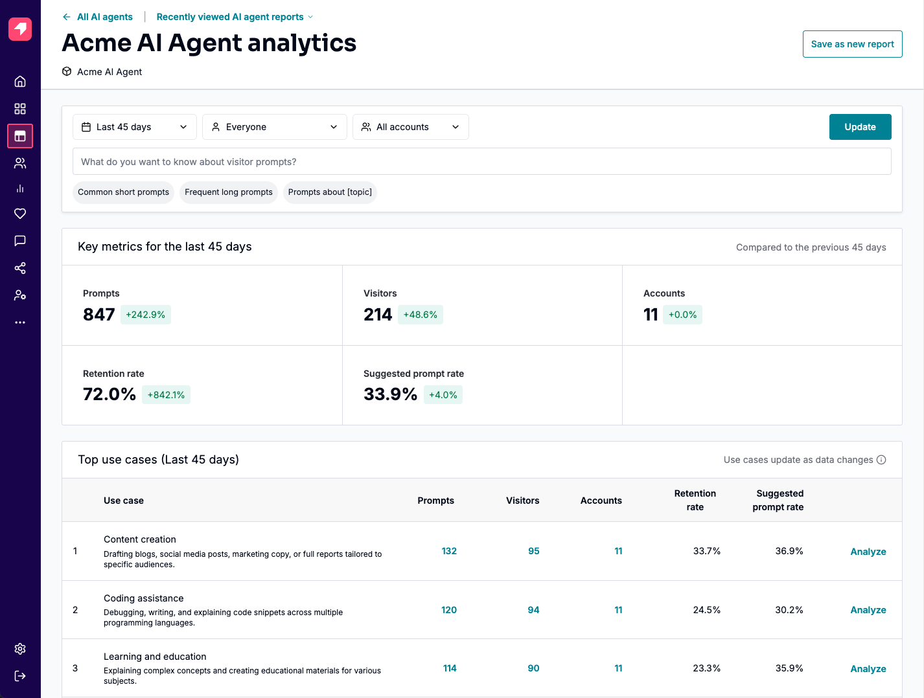Screen dimensions: 924x698
Task: Expand the Last 45 days date filter
Action: pyautogui.click(x=134, y=126)
